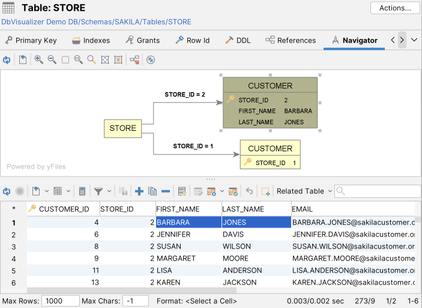Open the Primary Key tab
Viewport: 422px width, 308px height.
click(31, 40)
